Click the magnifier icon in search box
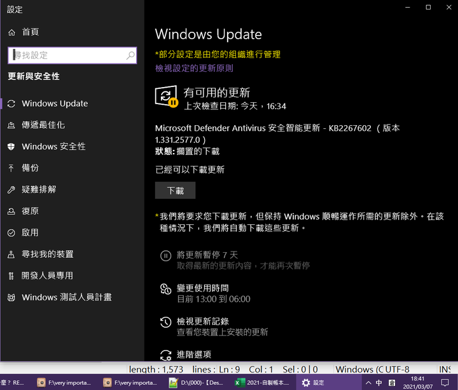This screenshot has width=458, height=390. click(130, 55)
